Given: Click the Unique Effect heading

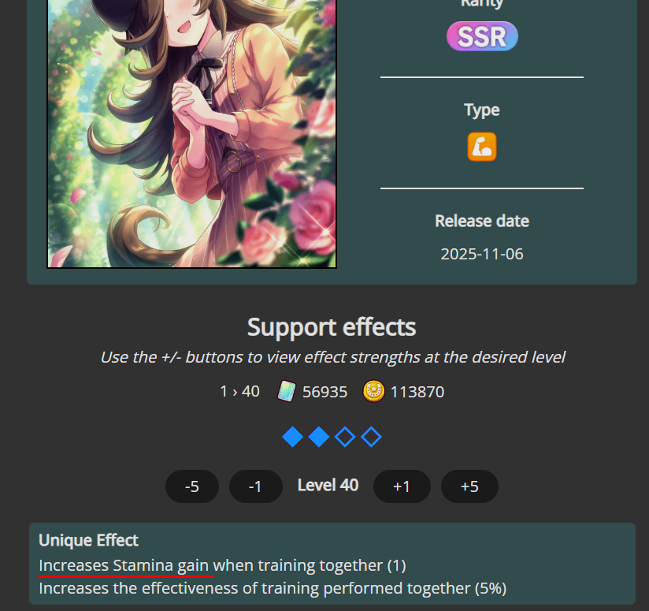Looking at the screenshot, I should pyautogui.click(x=88, y=540).
